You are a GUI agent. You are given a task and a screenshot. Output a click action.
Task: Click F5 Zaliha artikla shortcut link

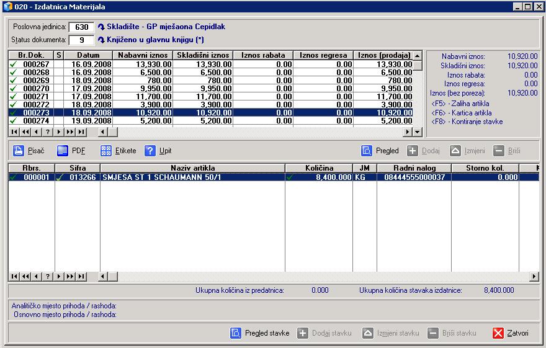click(460, 104)
